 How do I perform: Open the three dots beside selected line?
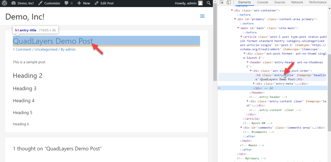click(x=219, y=88)
